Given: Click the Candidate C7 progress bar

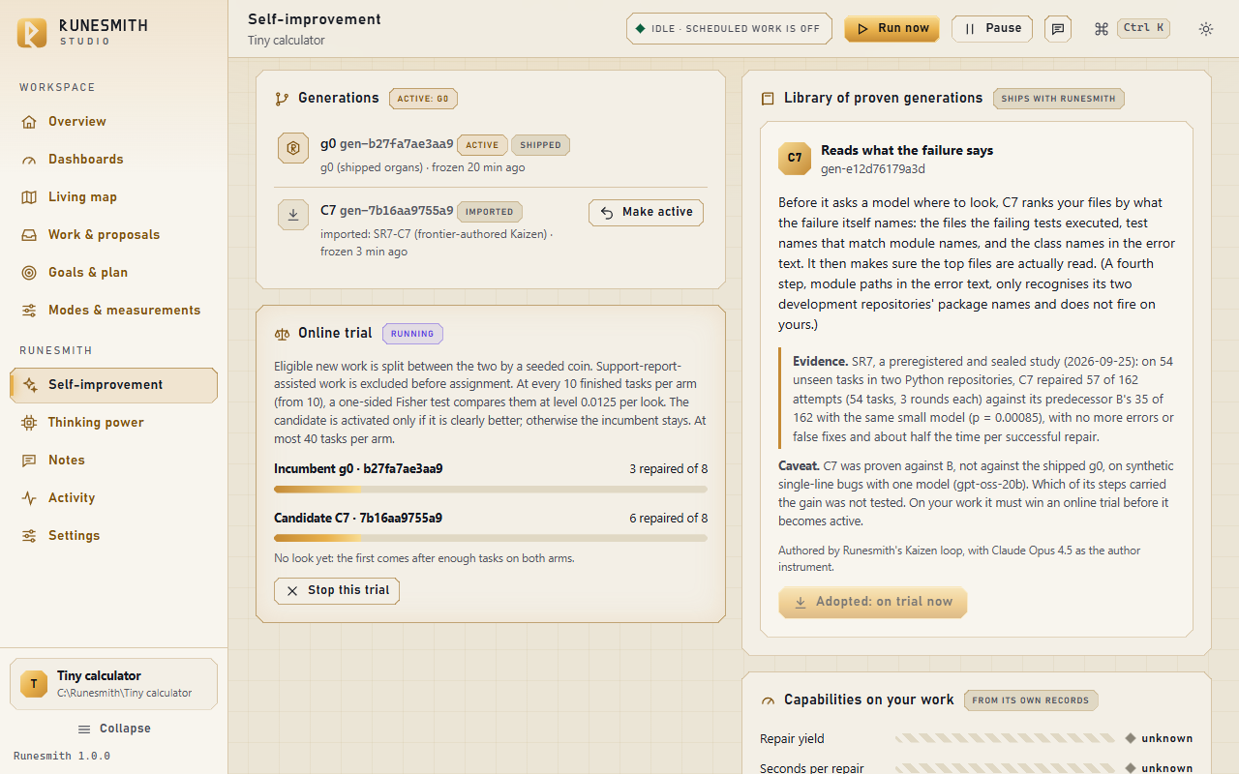Looking at the screenshot, I should tap(491, 538).
